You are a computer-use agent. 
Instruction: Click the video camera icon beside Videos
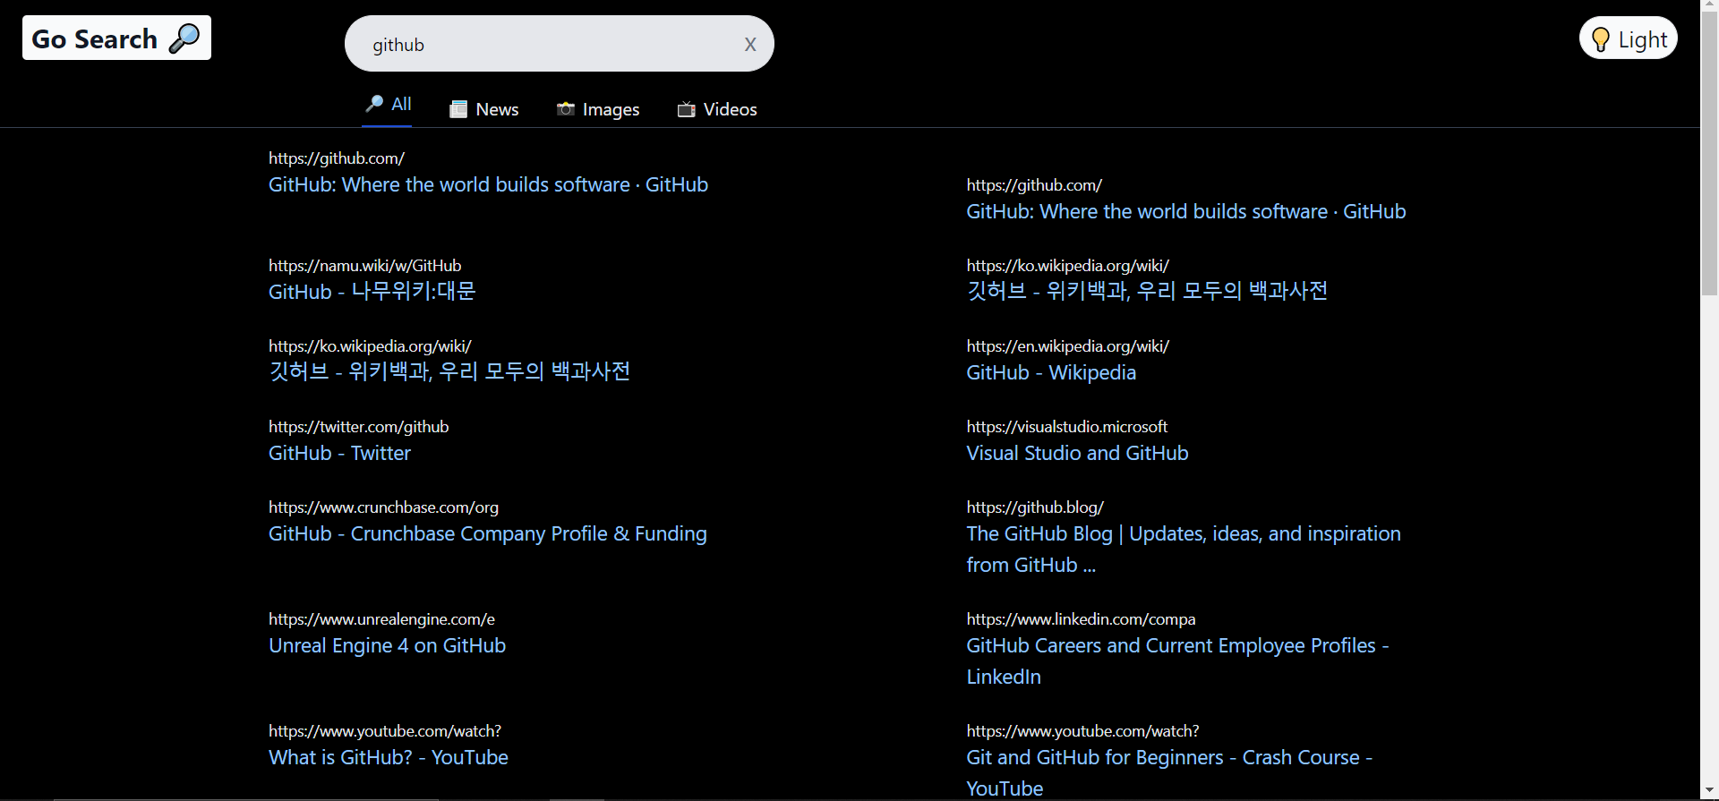(x=687, y=109)
